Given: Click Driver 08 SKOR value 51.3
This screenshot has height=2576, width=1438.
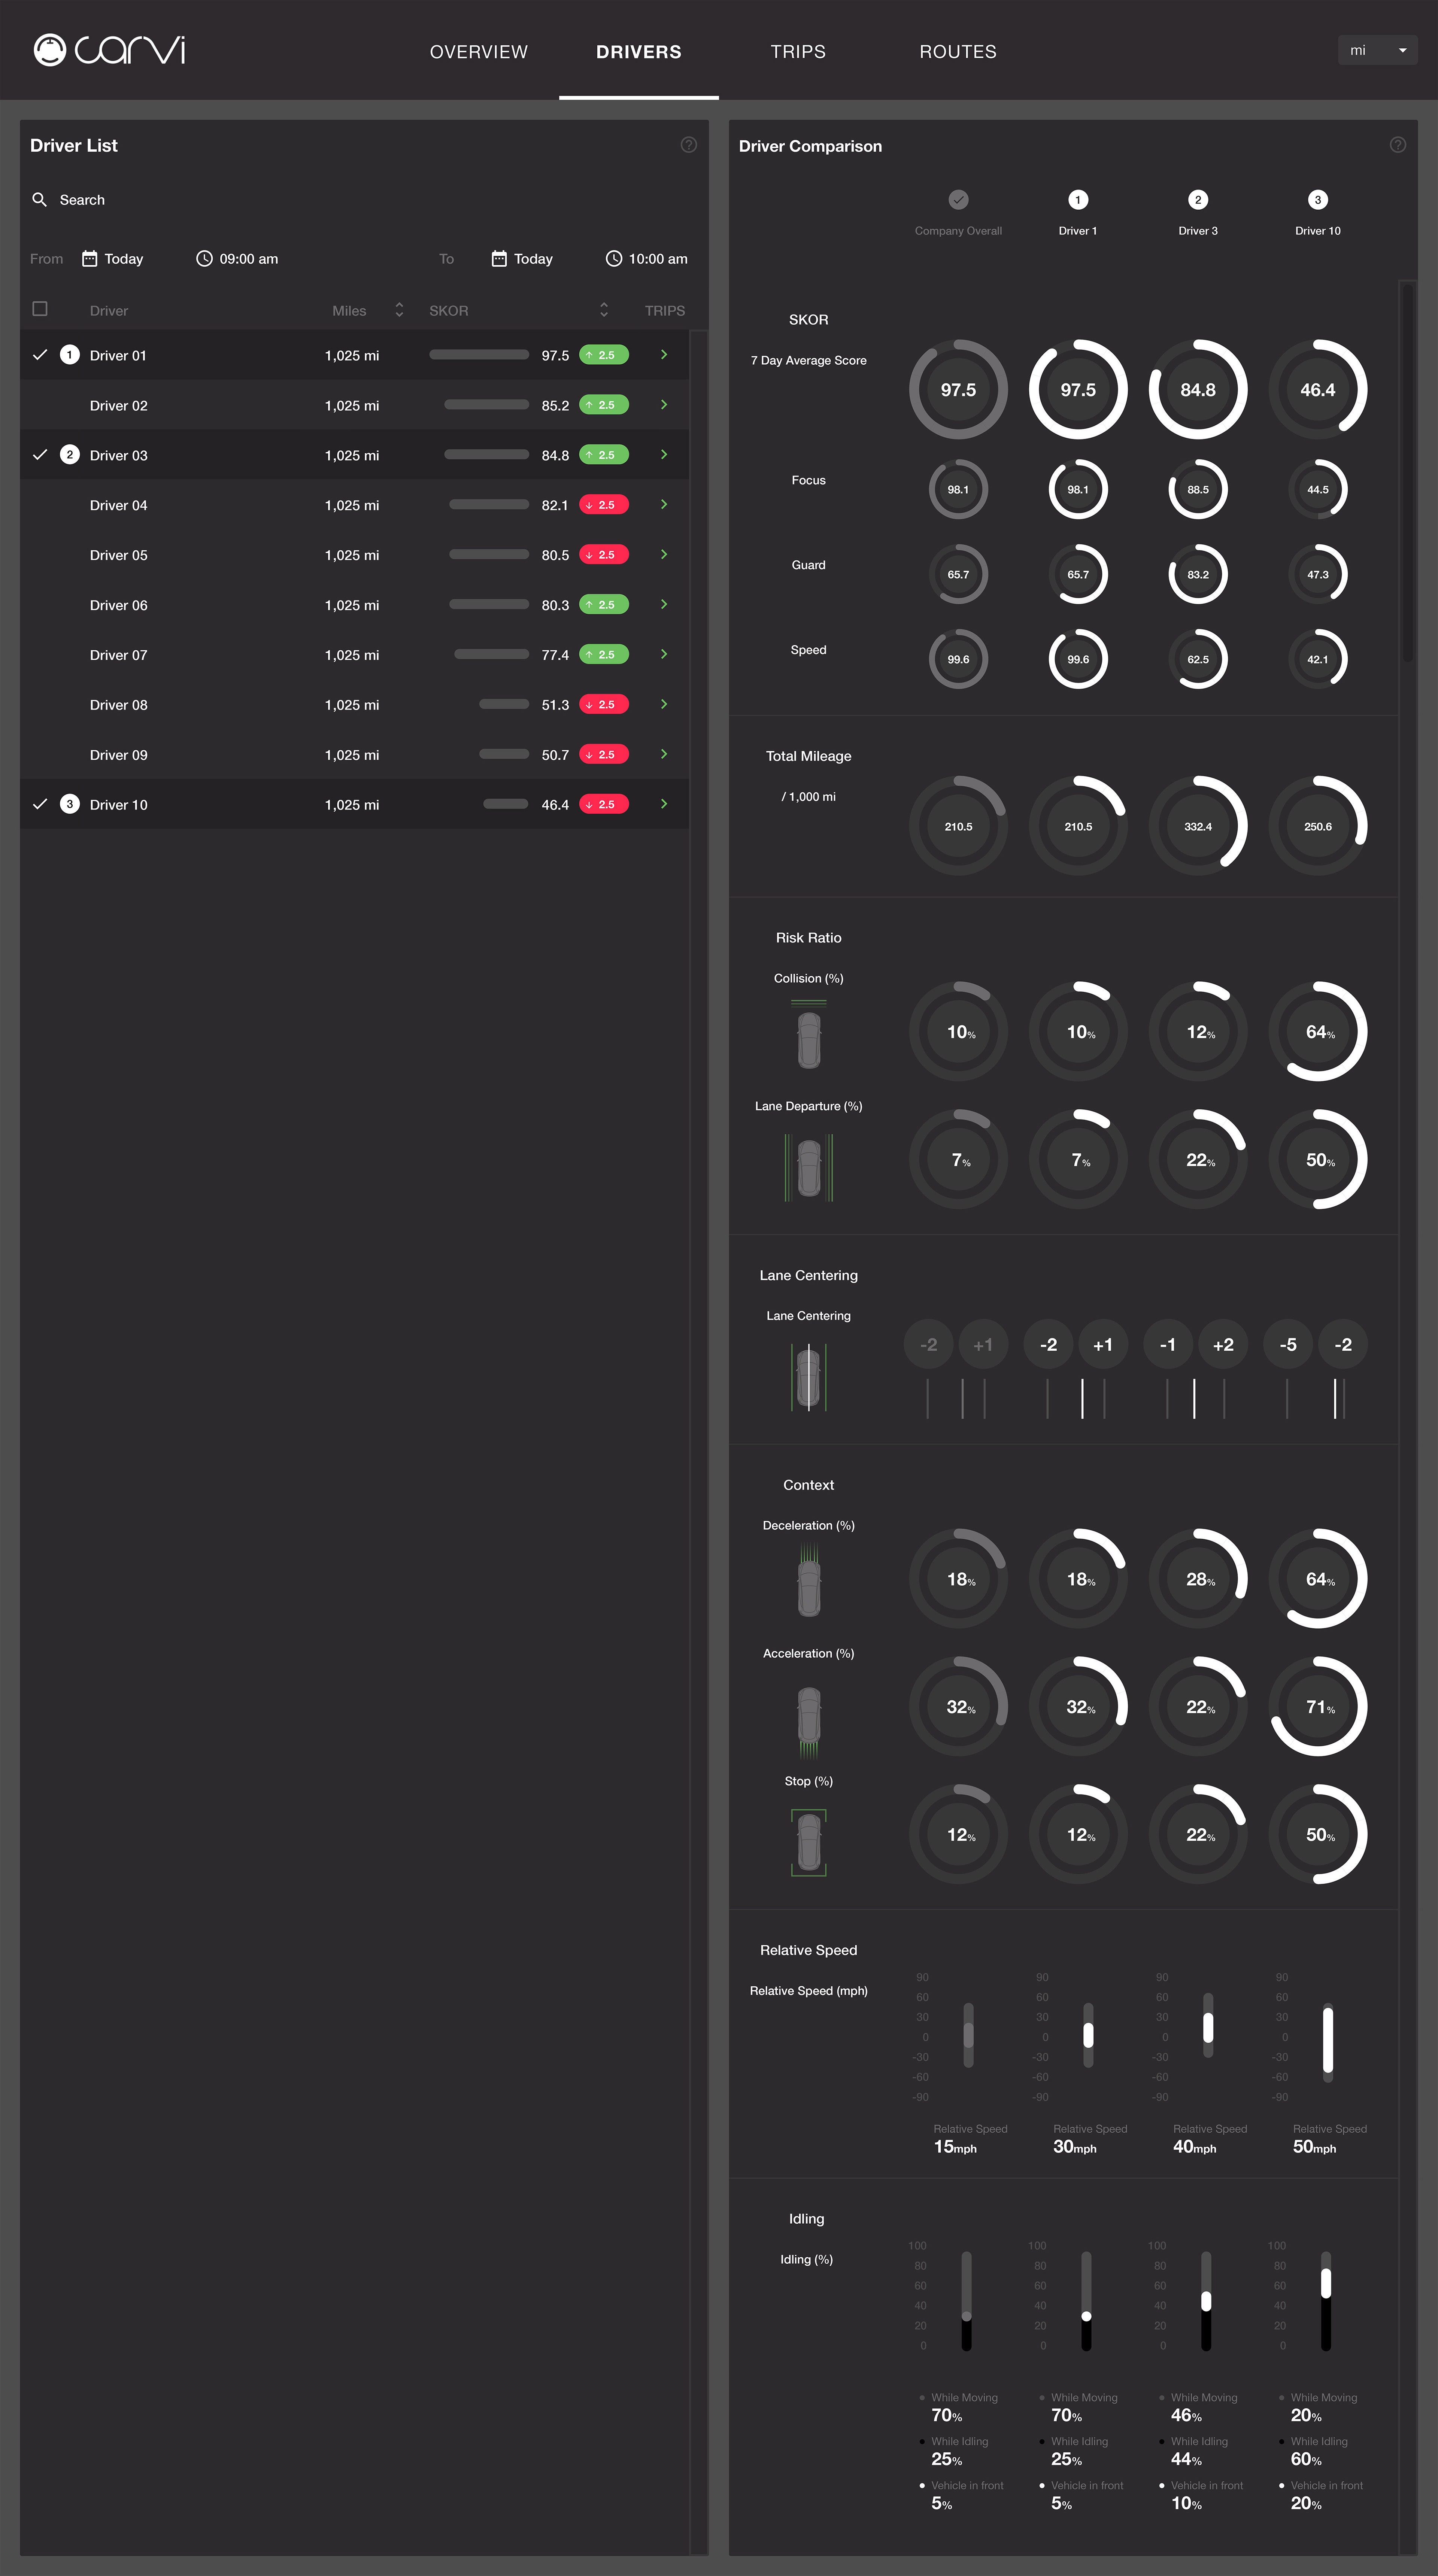Looking at the screenshot, I should point(555,705).
